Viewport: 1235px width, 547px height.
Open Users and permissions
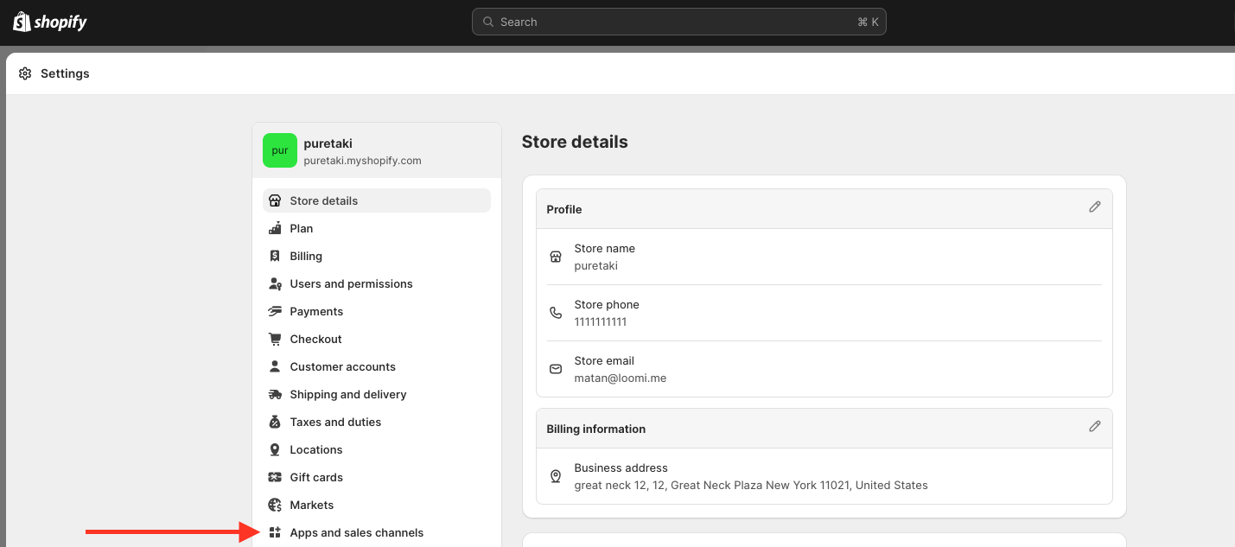pos(377,283)
